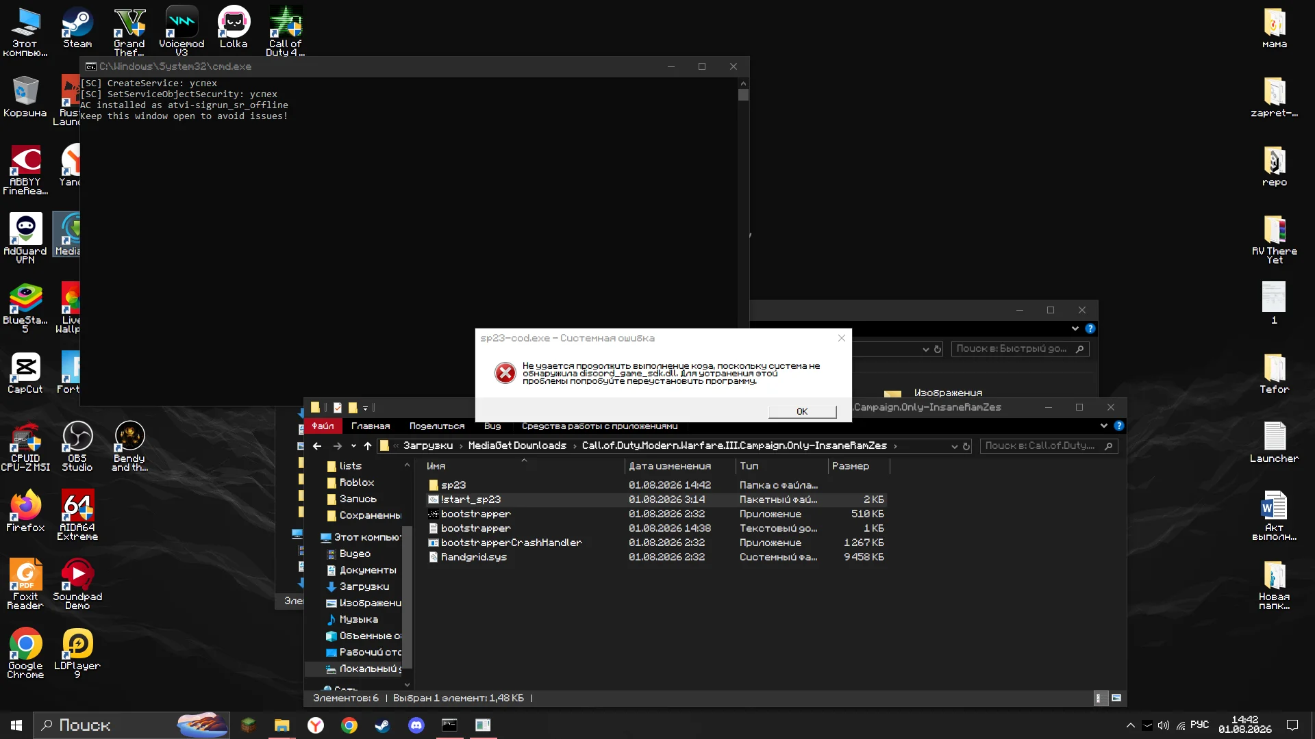Image resolution: width=1315 pixels, height=739 pixels.
Task: Open Foxit Reader desktop shortcut
Action: click(x=25, y=584)
